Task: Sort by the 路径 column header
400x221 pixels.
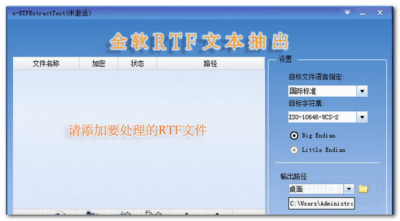Action: click(x=210, y=64)
